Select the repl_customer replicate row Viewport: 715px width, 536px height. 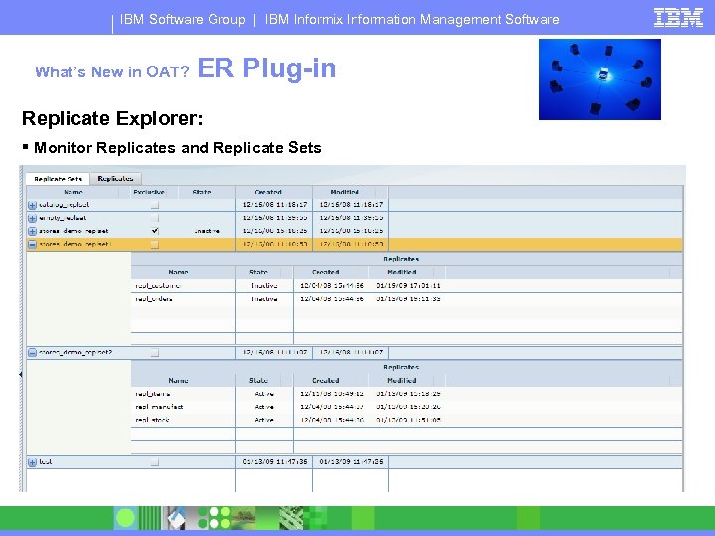click(406, 285)
